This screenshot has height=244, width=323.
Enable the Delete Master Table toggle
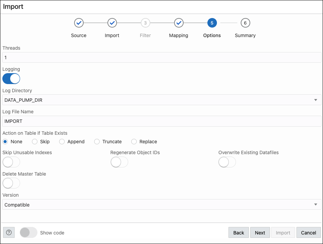click(11, 183)
